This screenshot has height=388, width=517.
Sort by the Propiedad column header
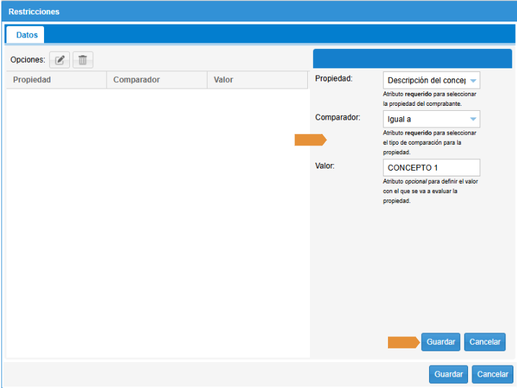[x=56, y=80]
